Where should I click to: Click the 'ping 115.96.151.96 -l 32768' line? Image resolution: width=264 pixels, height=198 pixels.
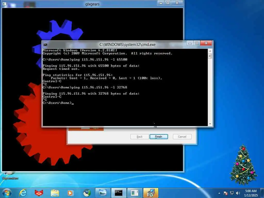(99, 87)
